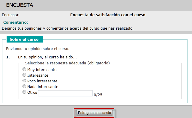This screenshot has width=192, height=118.
Task: Click the '0/25' character counter
Action: [x=98, y=95]
